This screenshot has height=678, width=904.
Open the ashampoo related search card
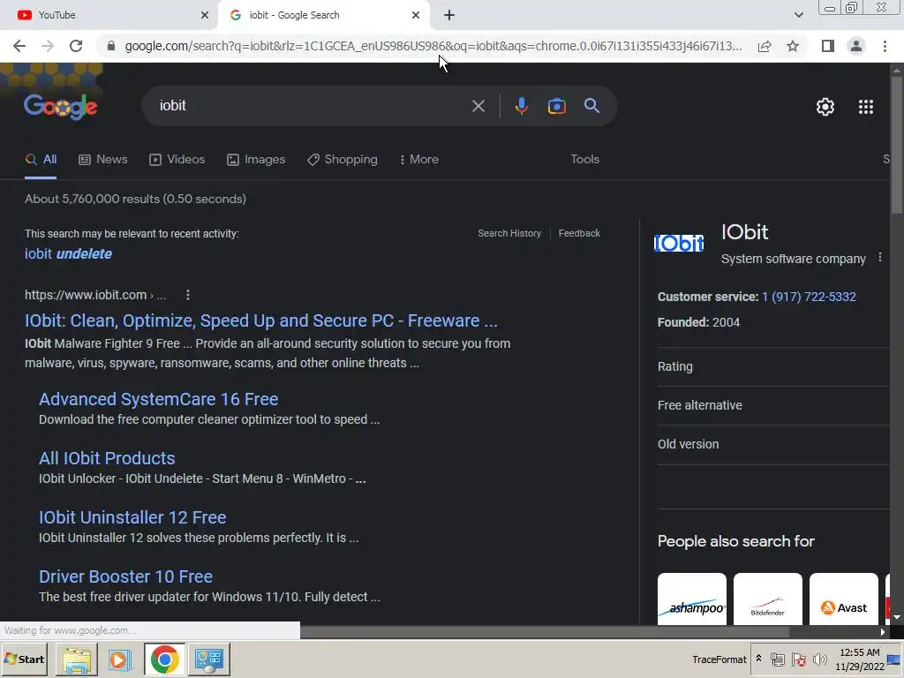point(692,599)
